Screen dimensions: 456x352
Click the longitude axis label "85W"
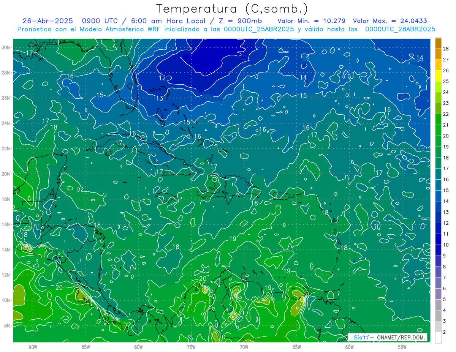pyautogui.click(x=85, y=347)
